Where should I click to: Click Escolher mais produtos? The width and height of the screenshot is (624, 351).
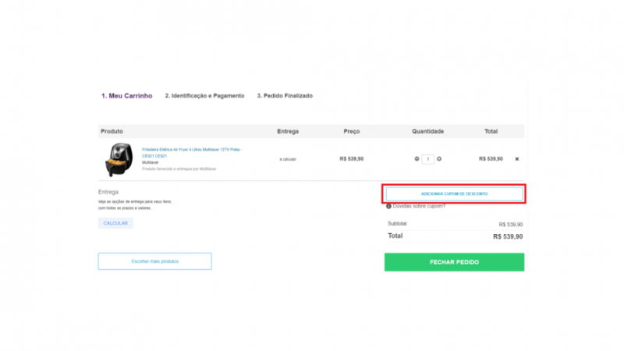[154, 261]
